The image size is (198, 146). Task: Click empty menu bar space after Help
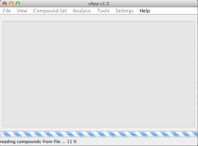174,11
